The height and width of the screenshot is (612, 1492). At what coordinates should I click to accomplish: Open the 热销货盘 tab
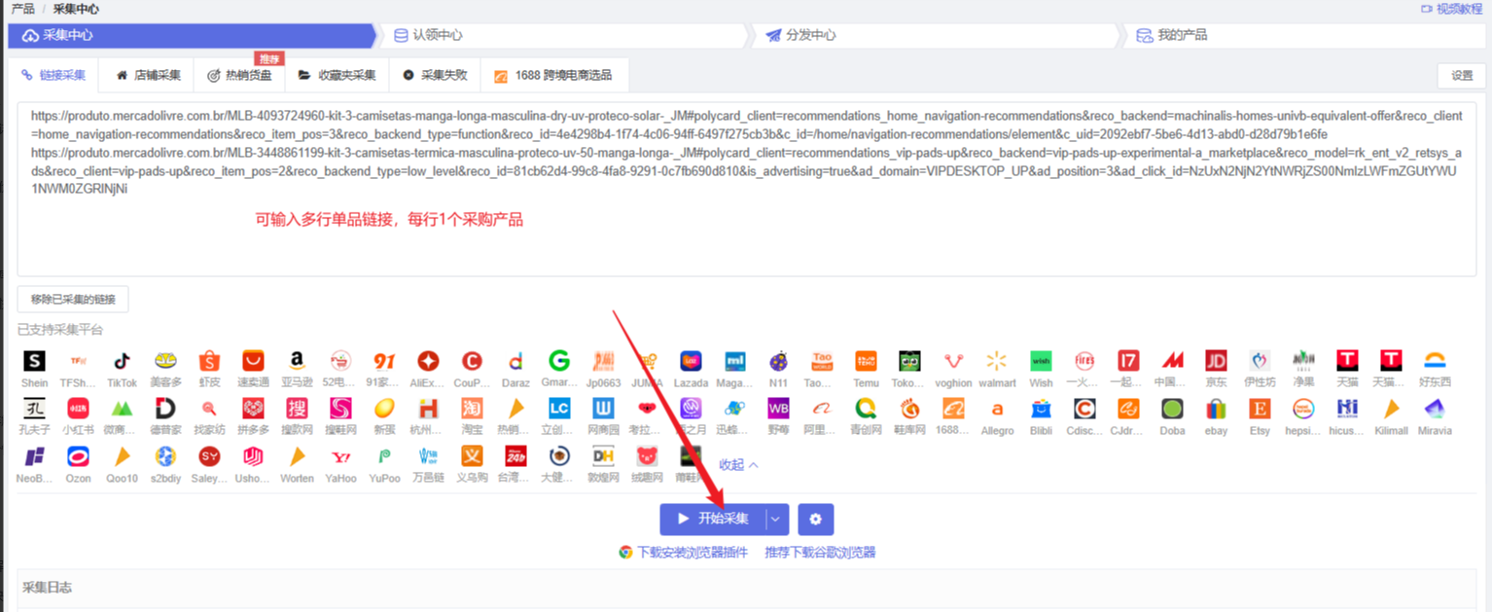pyautogui.click(x=239, y=75)
